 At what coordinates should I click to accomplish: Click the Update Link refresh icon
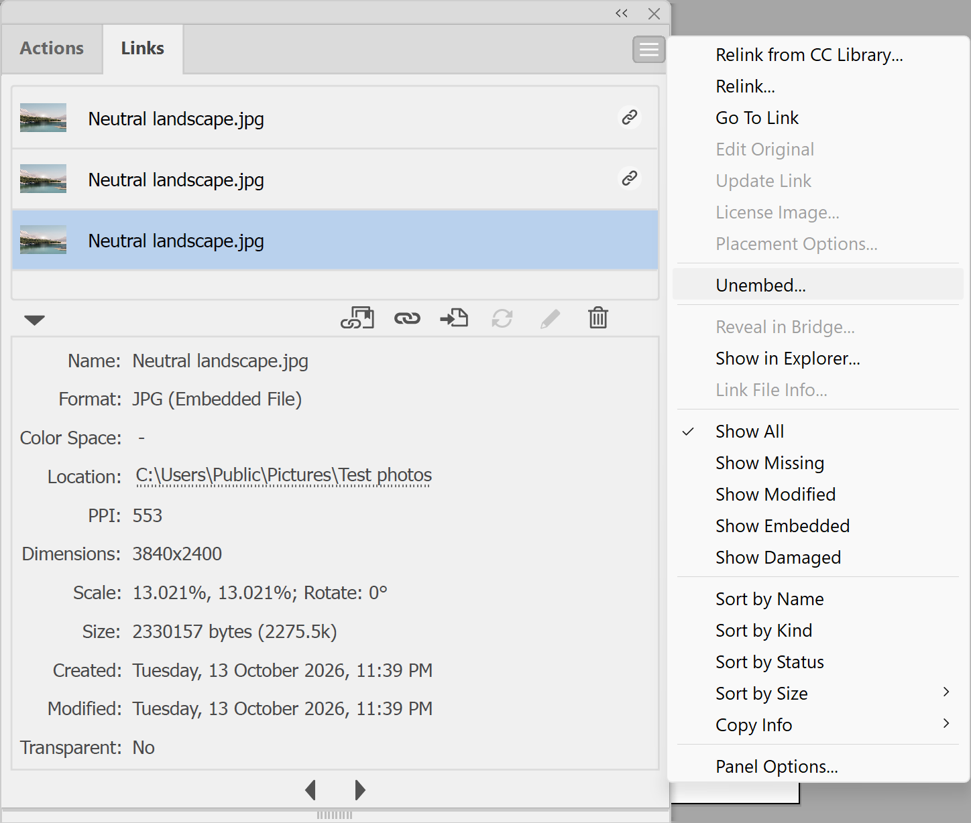coord(502,318)
